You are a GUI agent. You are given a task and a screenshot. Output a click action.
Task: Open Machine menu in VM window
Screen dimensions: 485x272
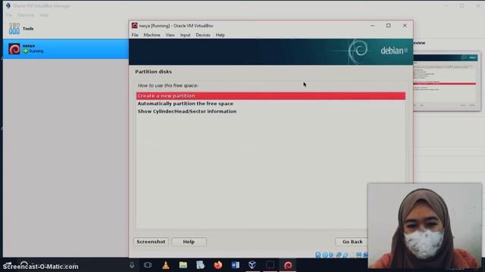152,36
